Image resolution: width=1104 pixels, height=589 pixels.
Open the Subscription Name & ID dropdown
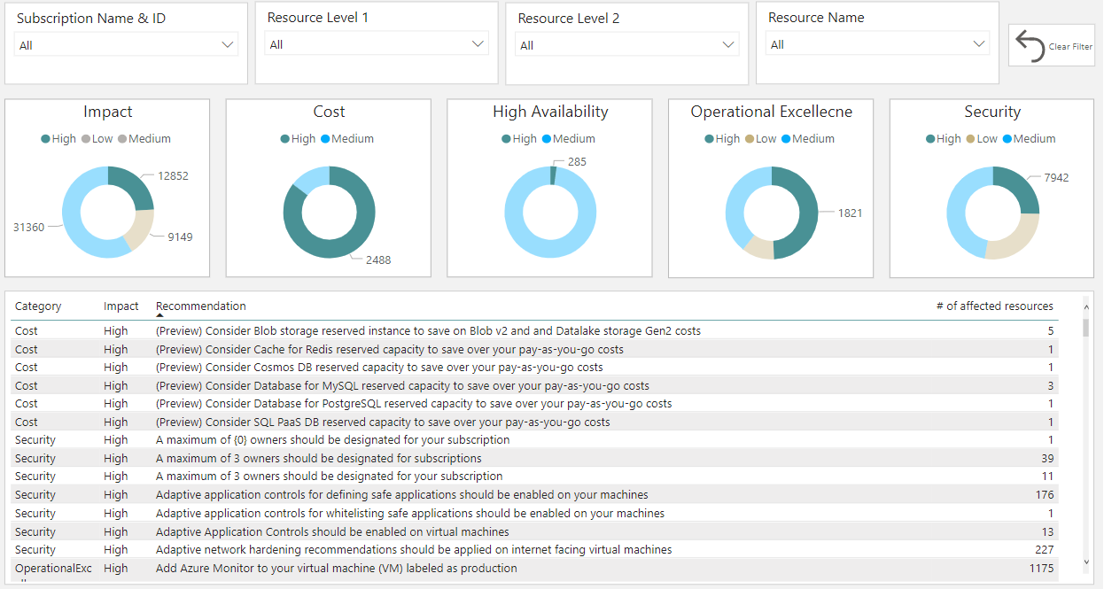click(126, 45)
